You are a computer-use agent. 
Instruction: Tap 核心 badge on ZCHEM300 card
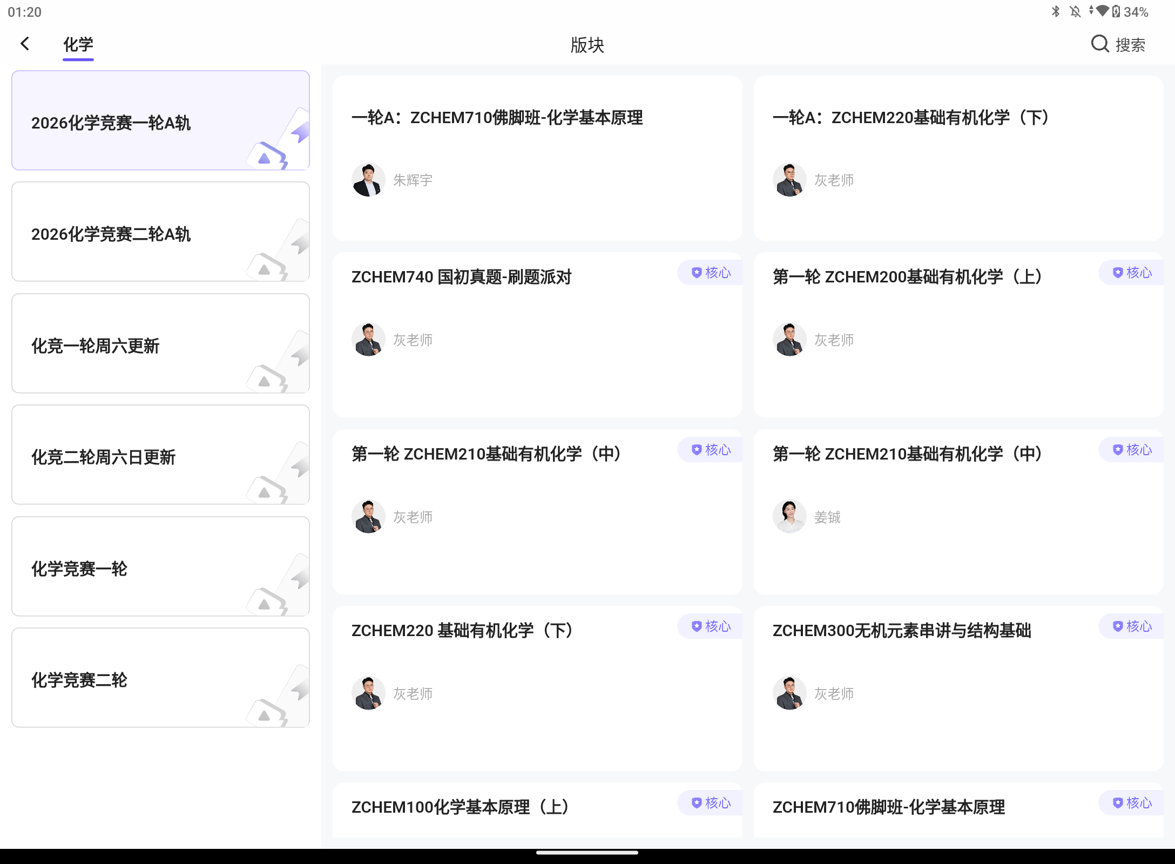pos(1131,626)
